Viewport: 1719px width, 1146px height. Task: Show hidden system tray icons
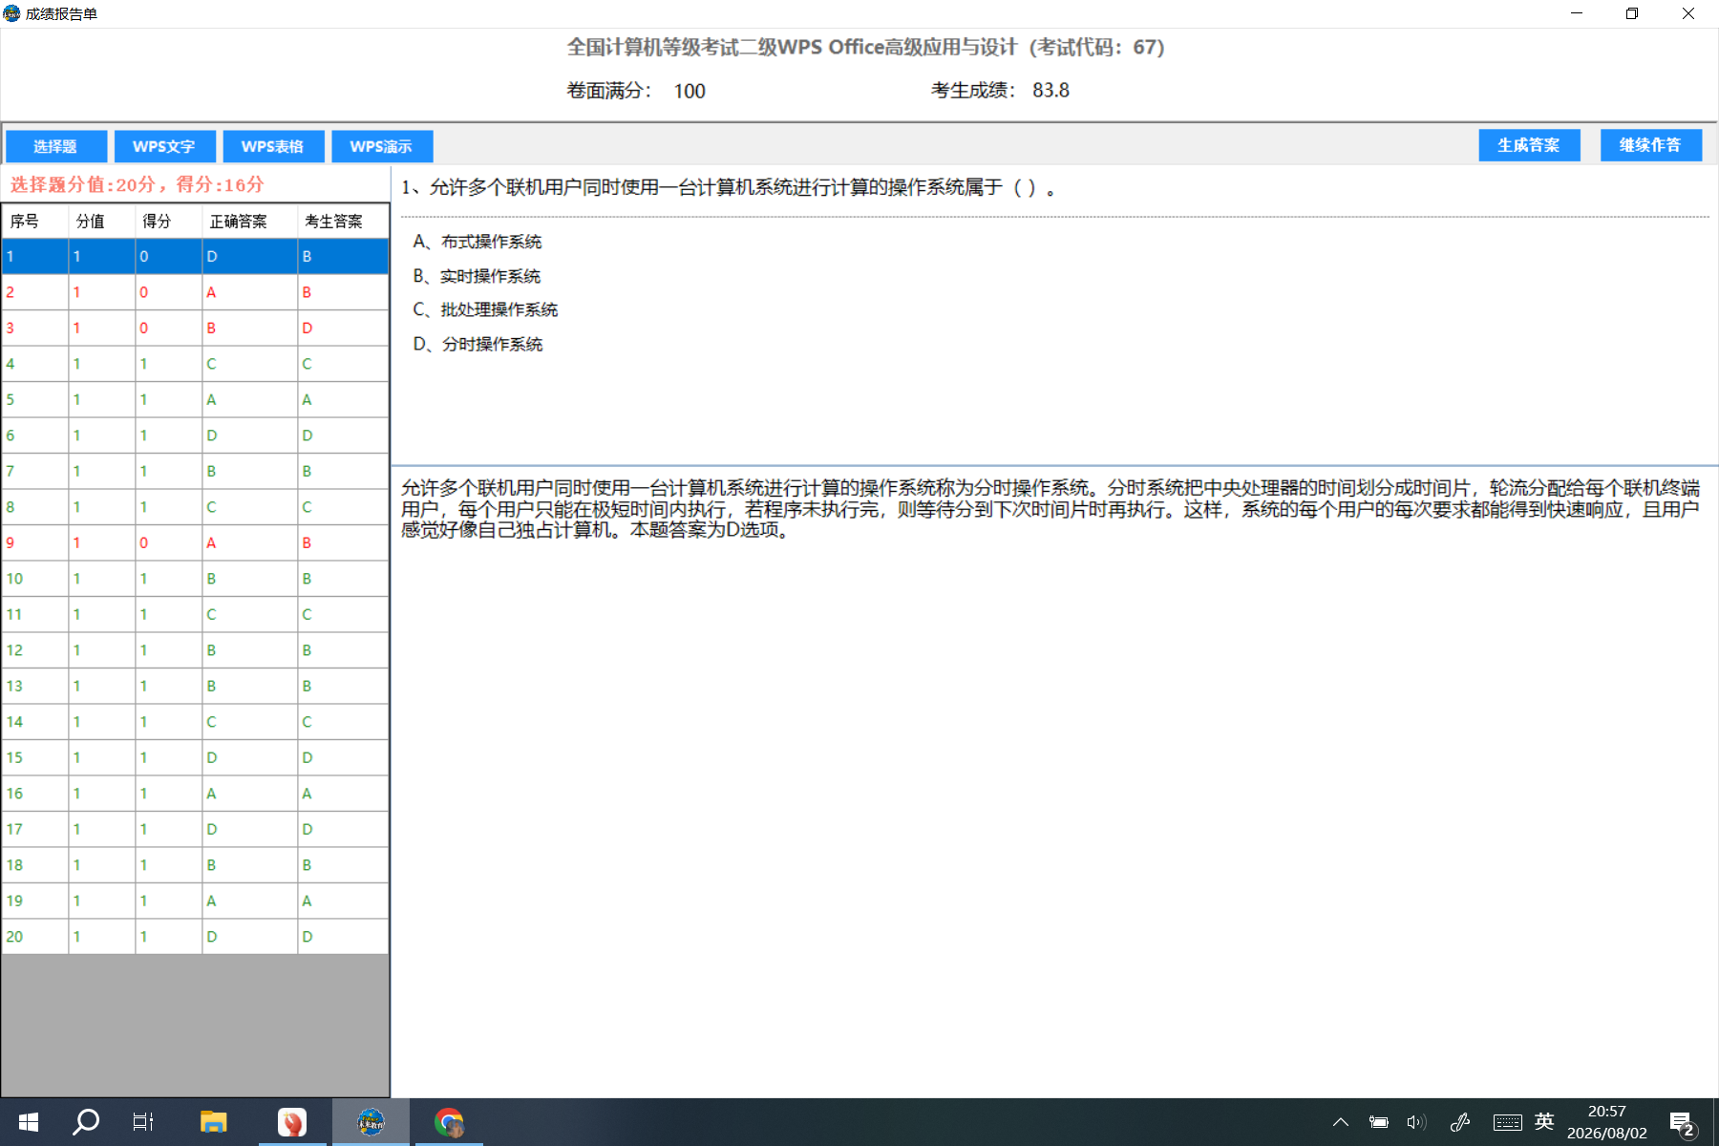(1341, 1122)
